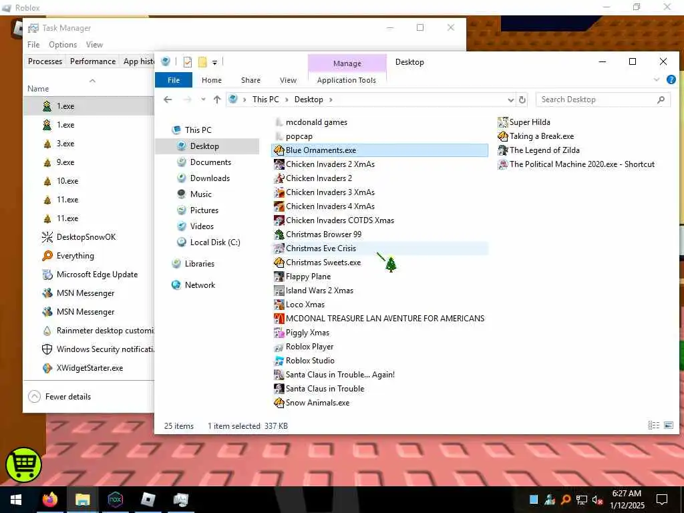Viewport: 684px width, 513px height.
Task: Expand the ribbon chevron
Action: [x=657, y=79]
